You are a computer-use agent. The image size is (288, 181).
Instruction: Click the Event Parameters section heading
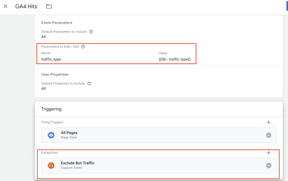click(57, 23)
